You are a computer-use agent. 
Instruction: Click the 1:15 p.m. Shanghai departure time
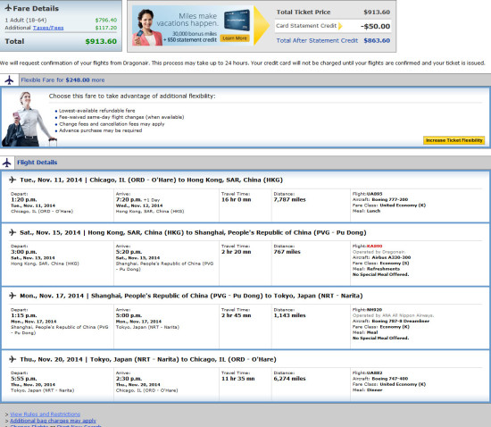coord(24,315)
